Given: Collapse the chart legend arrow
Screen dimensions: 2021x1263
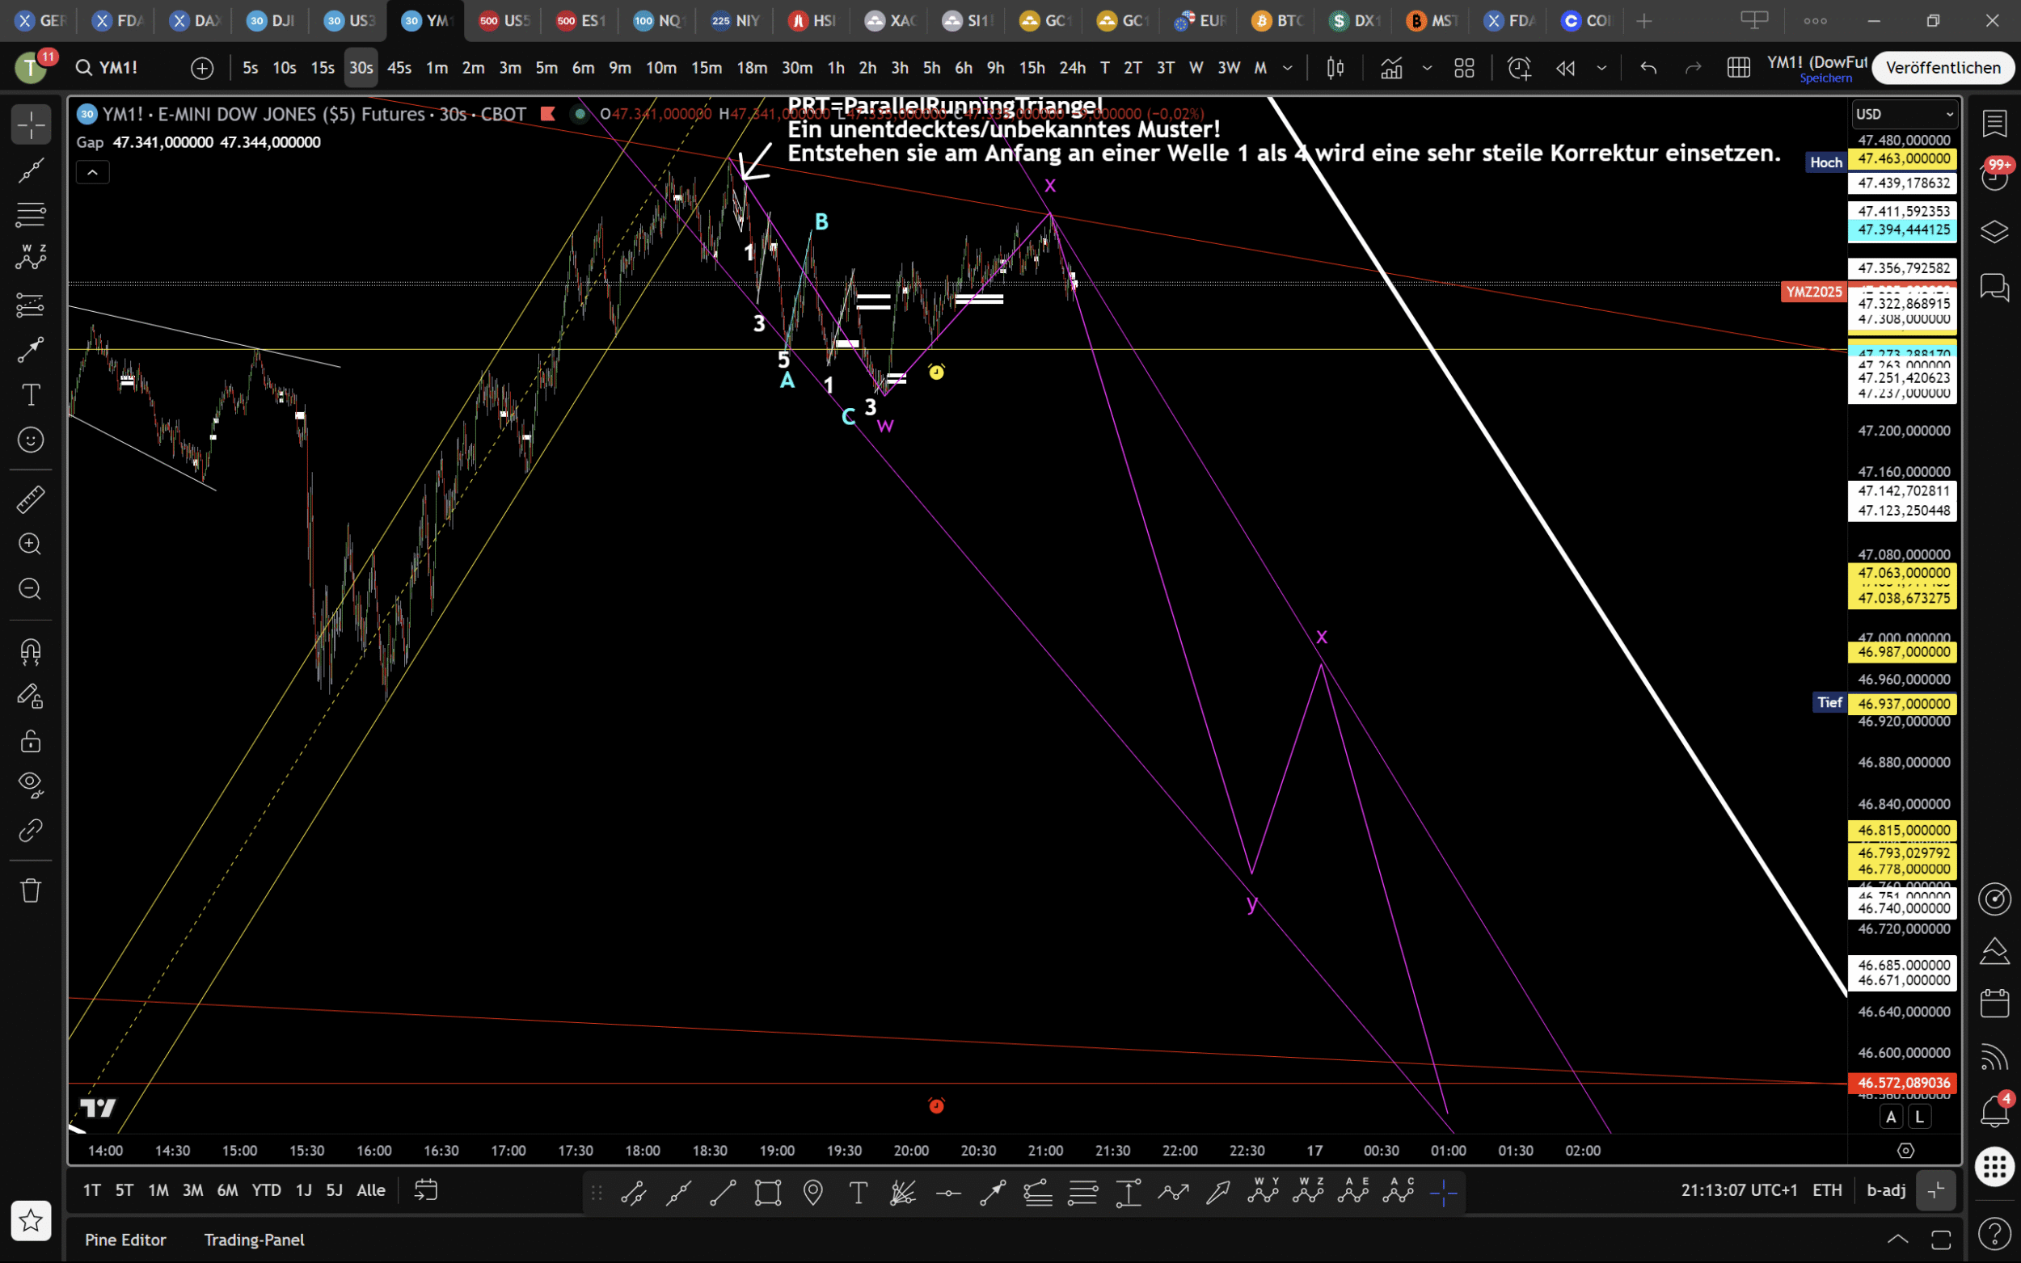Looking at the screenshot, I should 93,173.
